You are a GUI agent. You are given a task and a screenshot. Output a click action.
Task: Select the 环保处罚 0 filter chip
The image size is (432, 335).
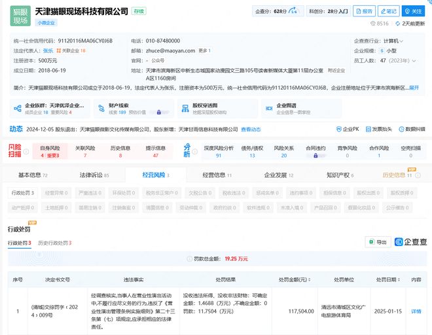tap(124, 193)
